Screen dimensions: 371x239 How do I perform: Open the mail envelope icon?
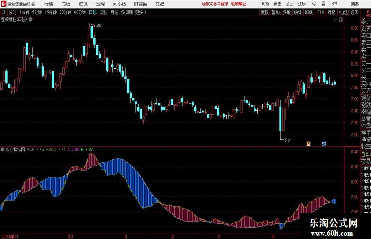[334, 4]
